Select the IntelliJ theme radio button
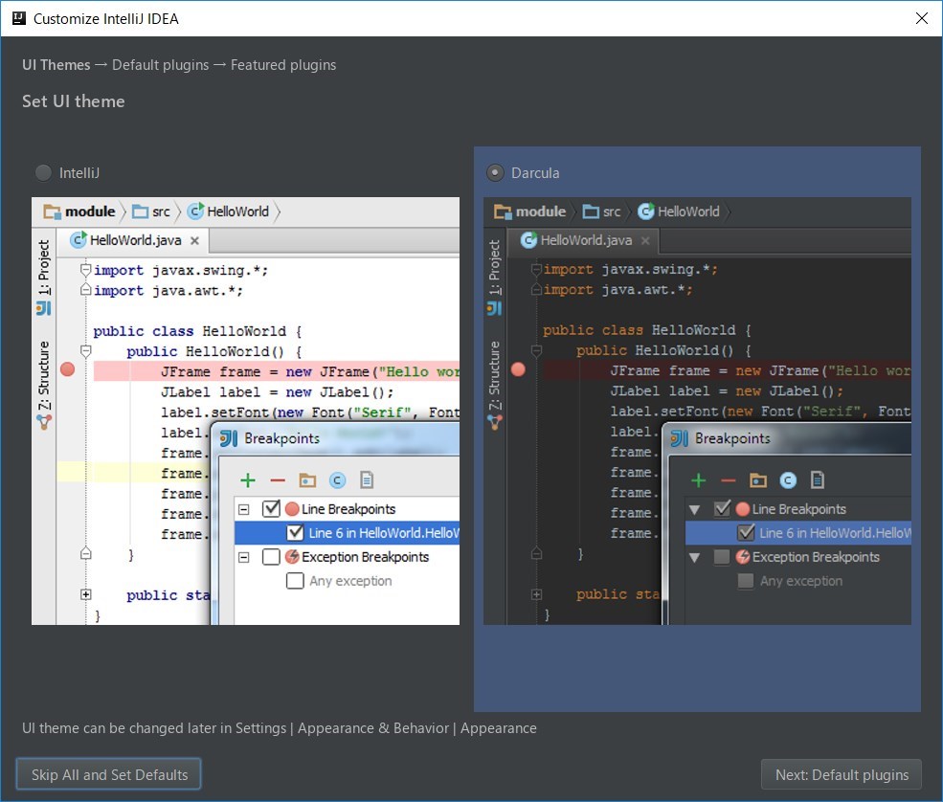 tap(43, 172)
